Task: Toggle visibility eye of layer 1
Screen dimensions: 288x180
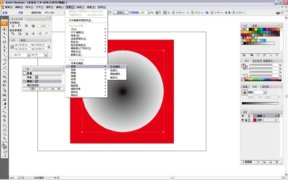Action: click(242, 120)
